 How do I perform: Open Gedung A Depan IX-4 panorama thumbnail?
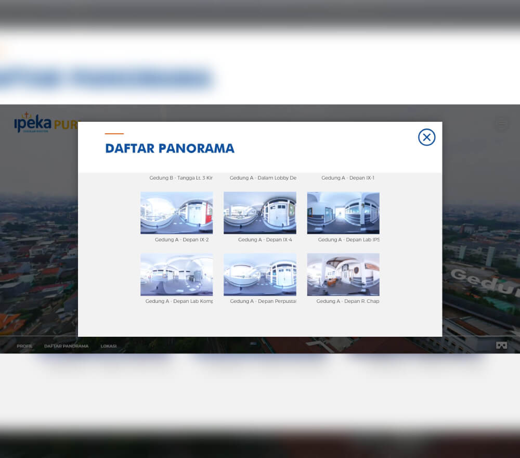pos(259,213)
